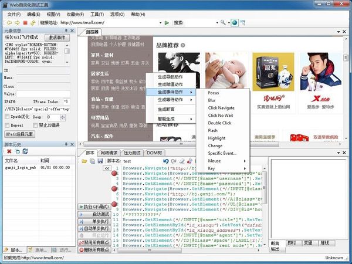Image resolution: width=352 pixels, height=264 pixels.
Task: Go forward with the yellow right arrow
Action: (17, 23)
